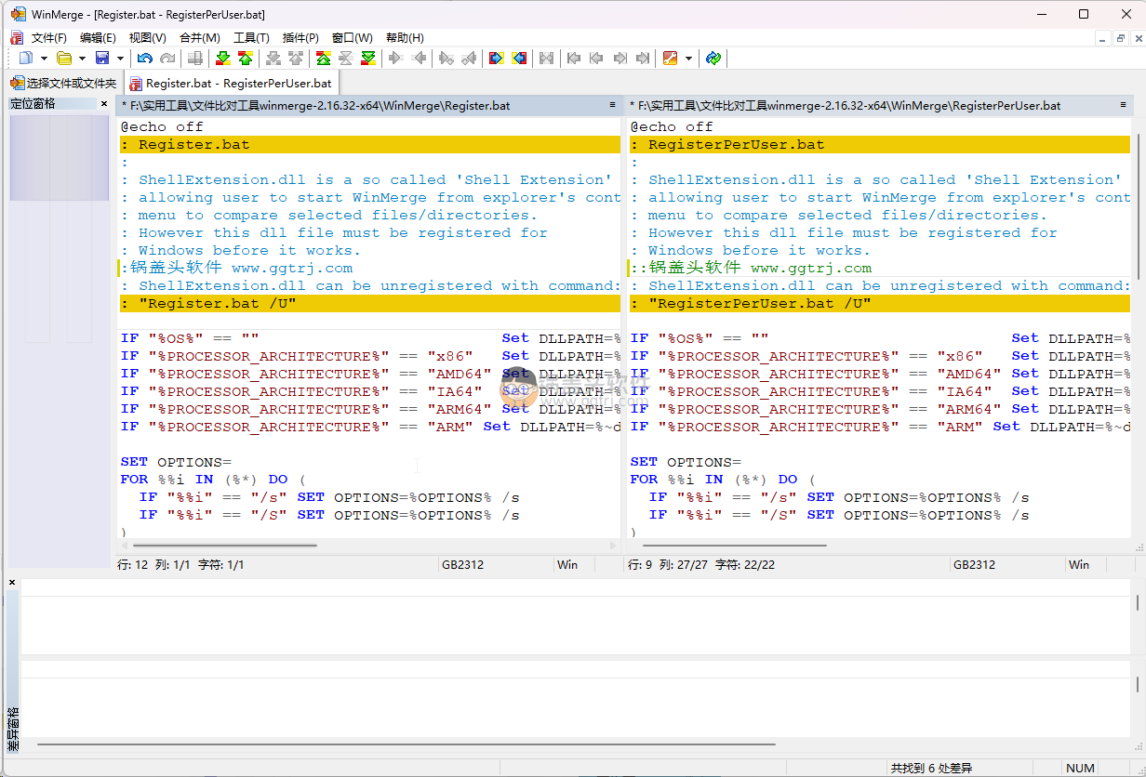Click the Save floppy disk icon
This screenshot has width=1146, height=777.
(x=102, y=58)
